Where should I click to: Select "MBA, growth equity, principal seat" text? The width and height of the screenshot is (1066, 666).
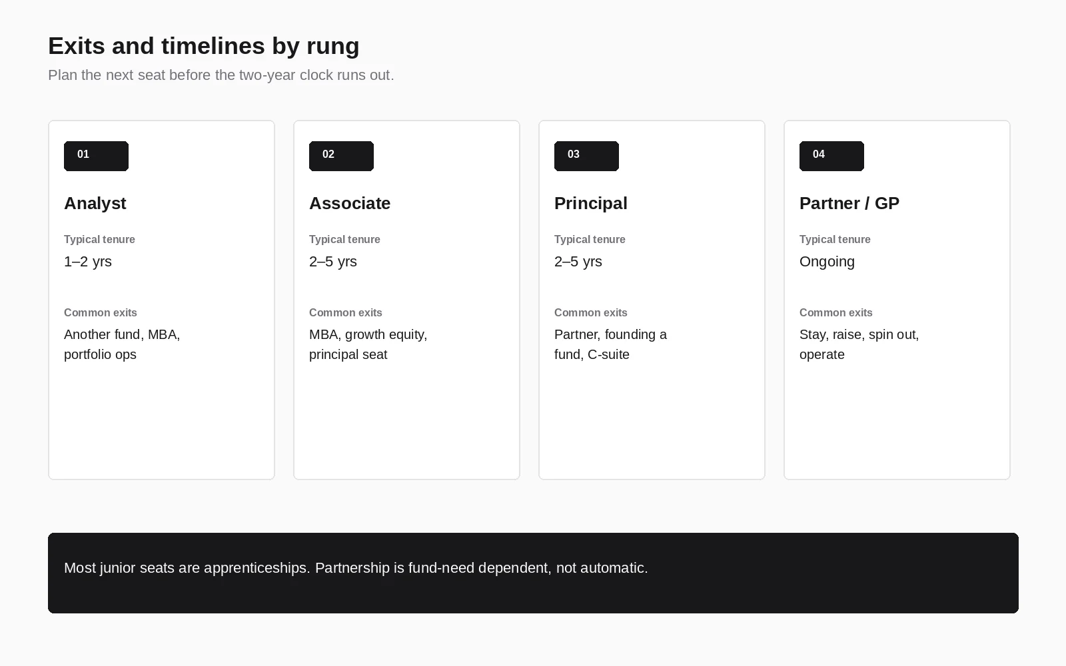tap(368, 344)
